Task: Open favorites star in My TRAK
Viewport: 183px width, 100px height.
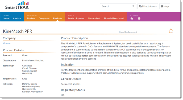Action: point(132,18)
